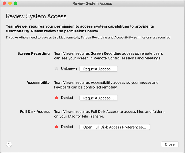Select the Full Disk Access label
The width and height of the screenshot is (185, 153).
tap(35, 111)
